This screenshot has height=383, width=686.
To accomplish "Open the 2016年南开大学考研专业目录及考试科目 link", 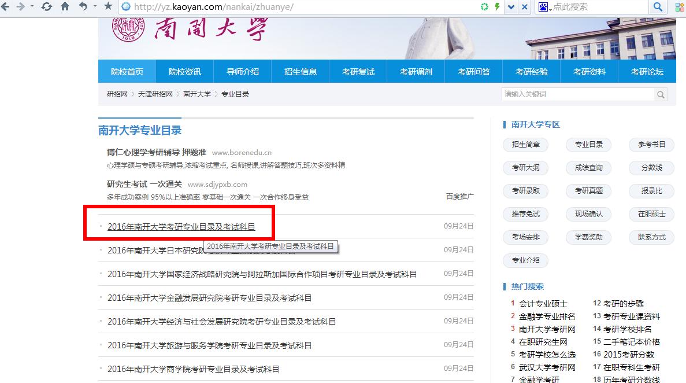I will click(181, 227).
